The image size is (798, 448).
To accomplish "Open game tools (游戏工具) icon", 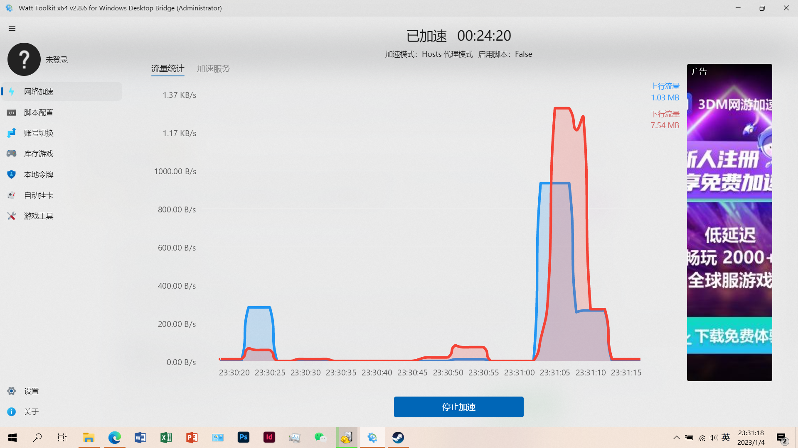I will pos(12,216).
